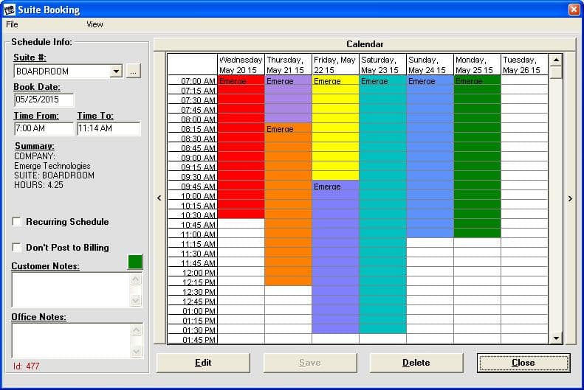Screen dimensions: 584x390
Task: Click the Suite Booking title bar icon
Action: coord(10,10)
